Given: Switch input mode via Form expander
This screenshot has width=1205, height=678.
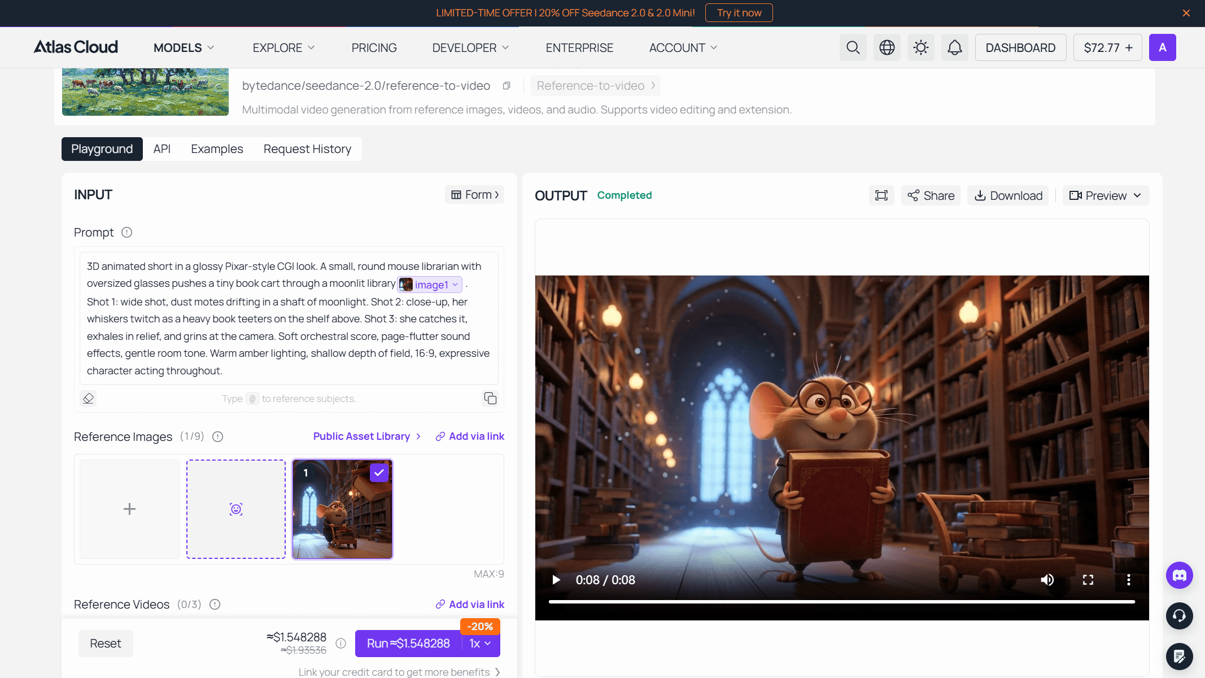Looking at the screenshot, I should coord(474,195).
